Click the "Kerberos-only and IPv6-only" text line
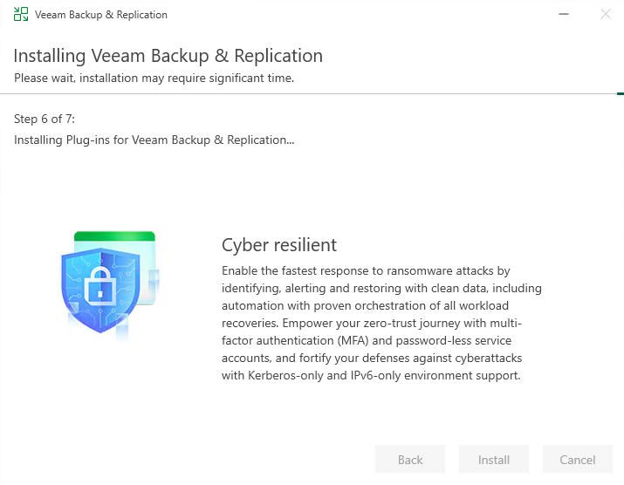The width and height of the screenshot is (624, 485). point(371,376)
